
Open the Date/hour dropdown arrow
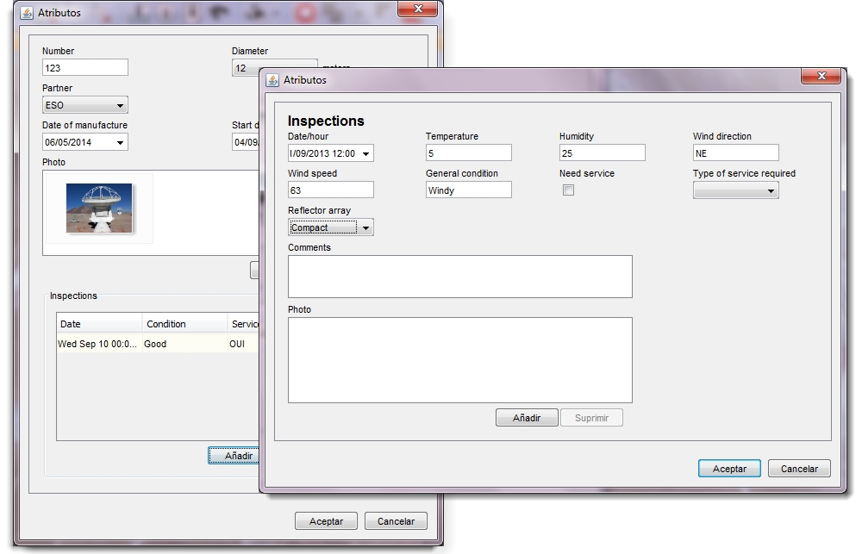pos(366,153)
